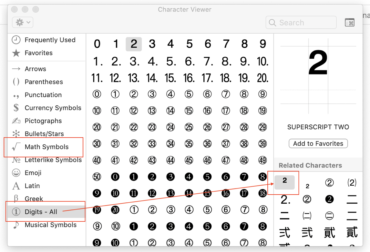Choose the circled number 50 character
Screen dimensions: 370x252
97,177
